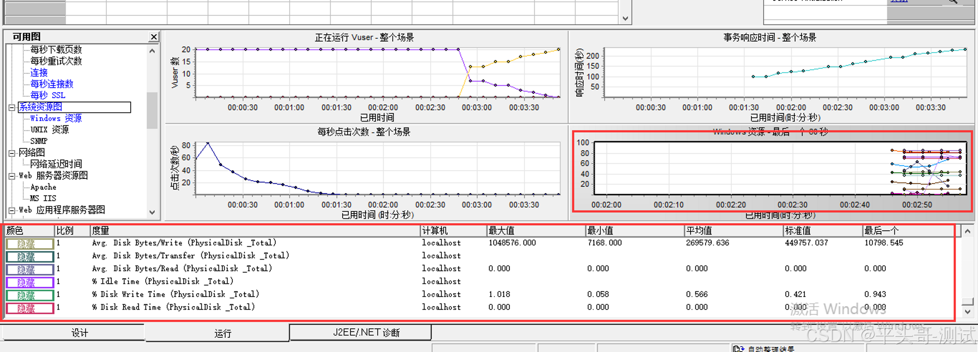
Task: Select the UNIX 资源 graph item
Action: (50, 130)
